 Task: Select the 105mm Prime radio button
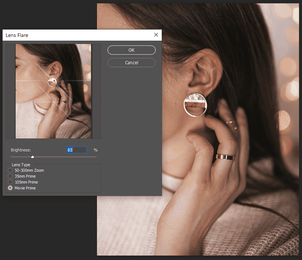point(10,182)
